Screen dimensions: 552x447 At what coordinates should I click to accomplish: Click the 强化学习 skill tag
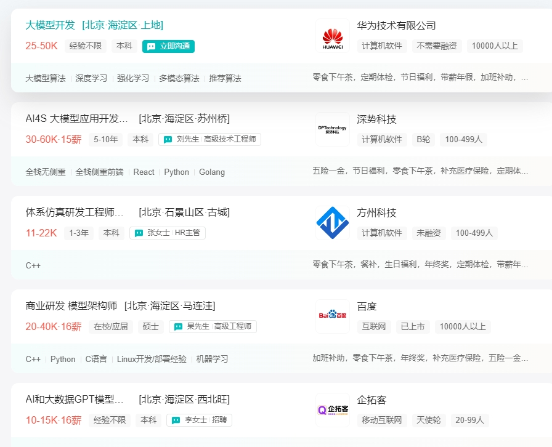132,78
